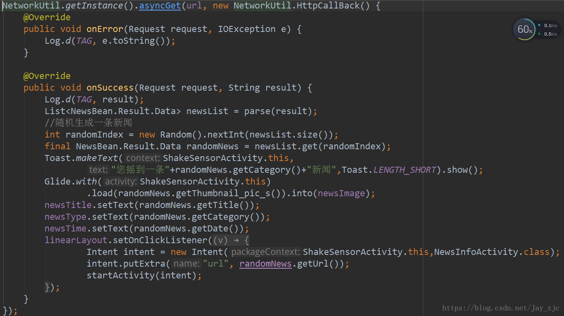The height and width of the screenshot is (316, 564).
Task: Click the newsType field
Action: 65,217
